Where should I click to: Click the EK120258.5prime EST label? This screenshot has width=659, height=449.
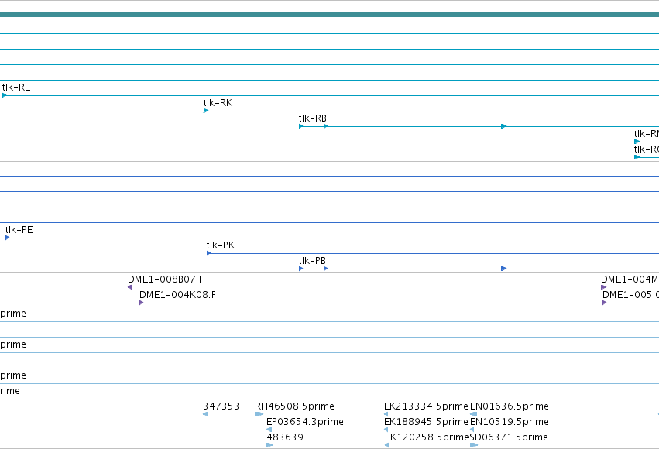(x=427, y=437)
